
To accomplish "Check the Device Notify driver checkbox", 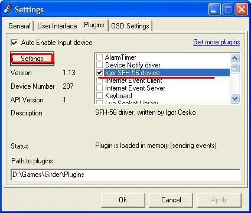I will pos(99,64).
